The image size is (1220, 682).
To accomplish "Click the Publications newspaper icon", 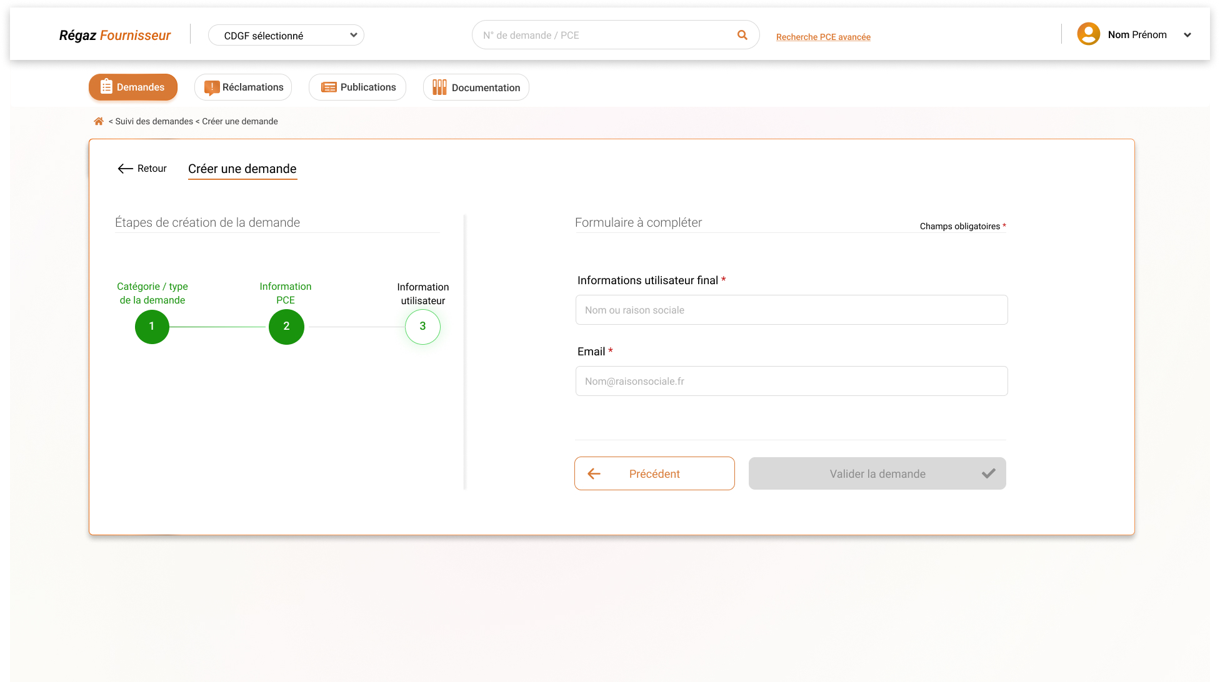I will pos(329,87).
